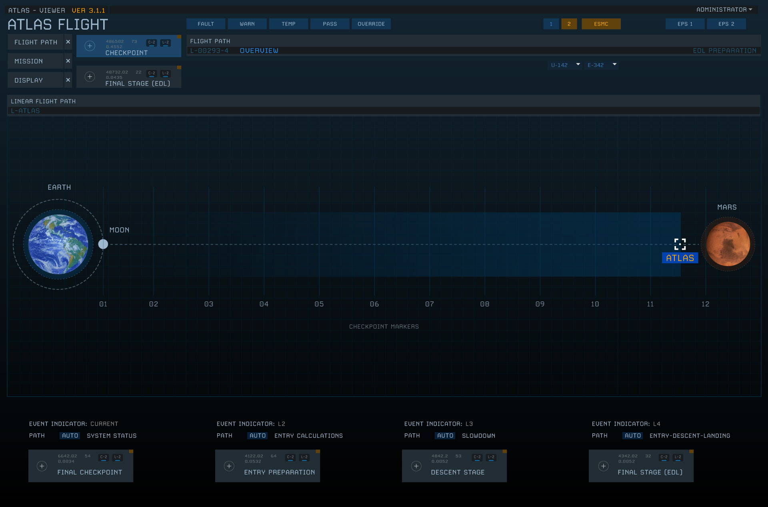
Task: Click the Atlas spacecraft target reticle
Action: (680, 244)
